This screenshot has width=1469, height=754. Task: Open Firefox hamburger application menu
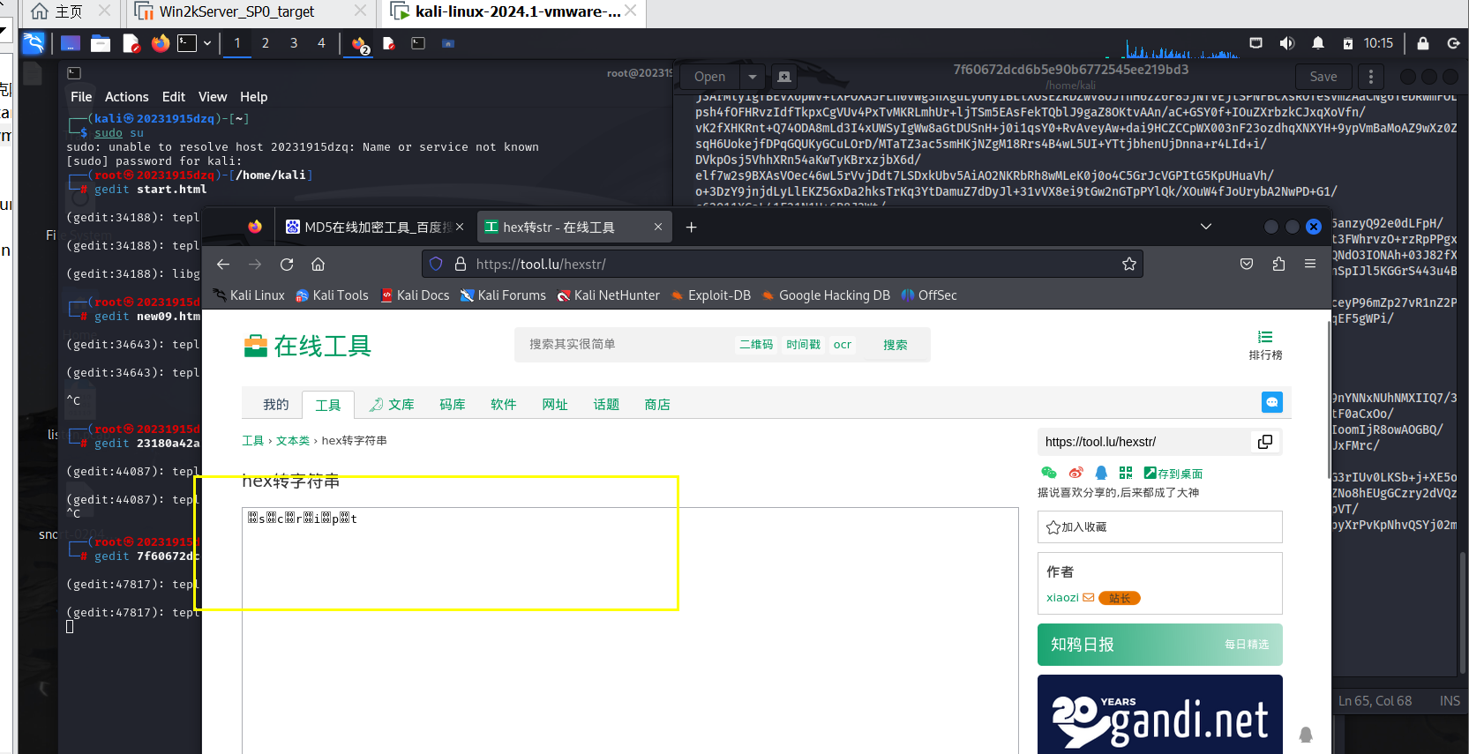click(1310, 264)
